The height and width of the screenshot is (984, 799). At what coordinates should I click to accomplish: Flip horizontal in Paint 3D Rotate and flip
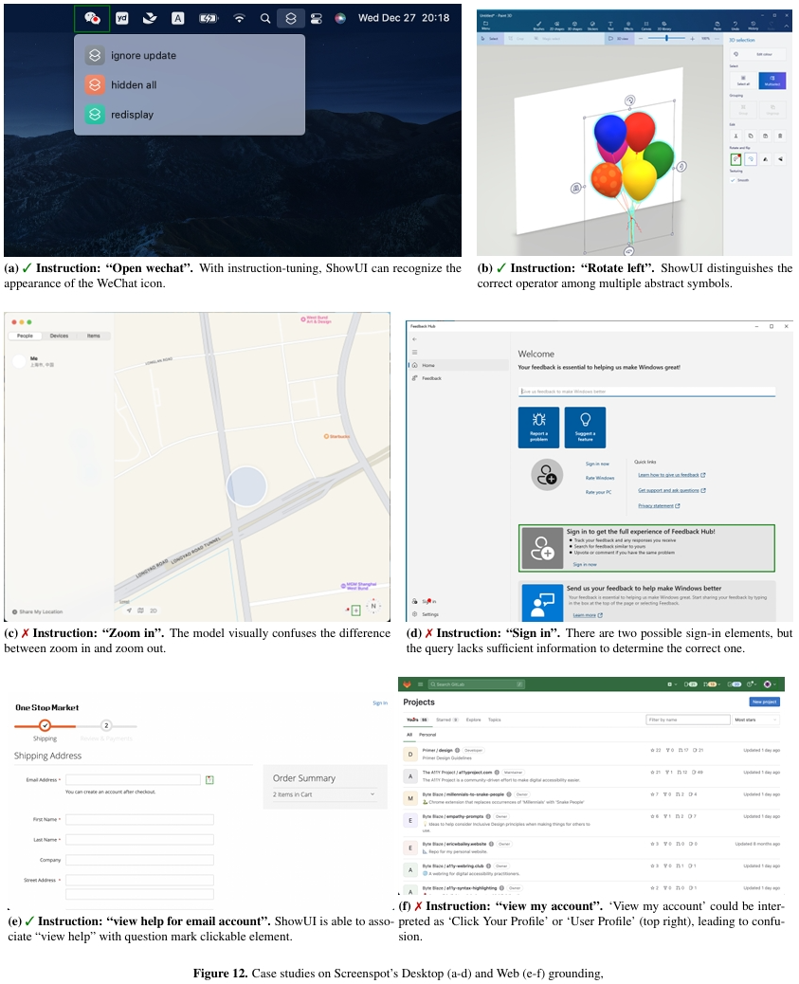tap(765, 159)
